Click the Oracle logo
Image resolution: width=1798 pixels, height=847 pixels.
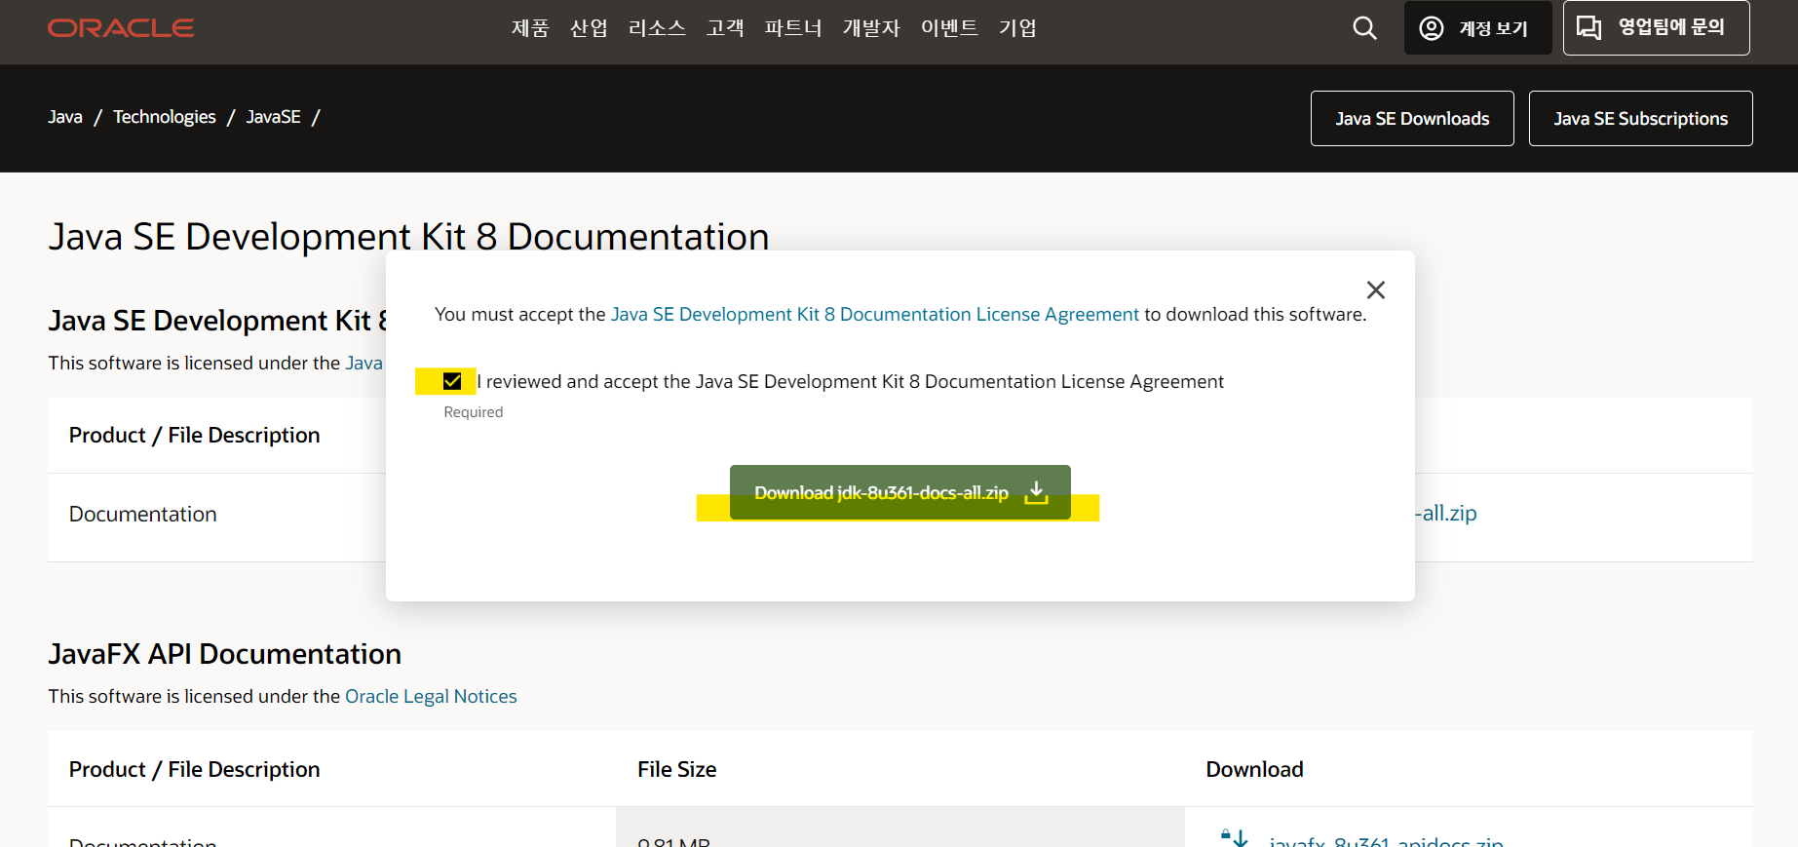click(121, 28)
